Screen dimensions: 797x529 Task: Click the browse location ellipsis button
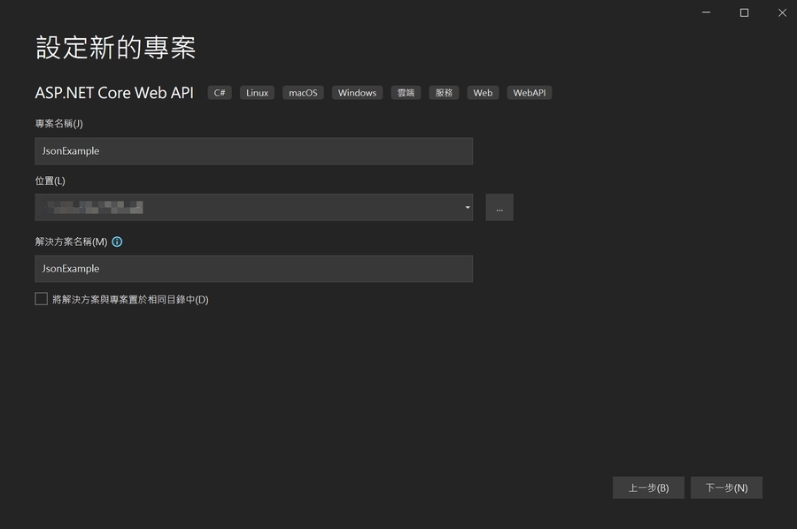[499, 208]
